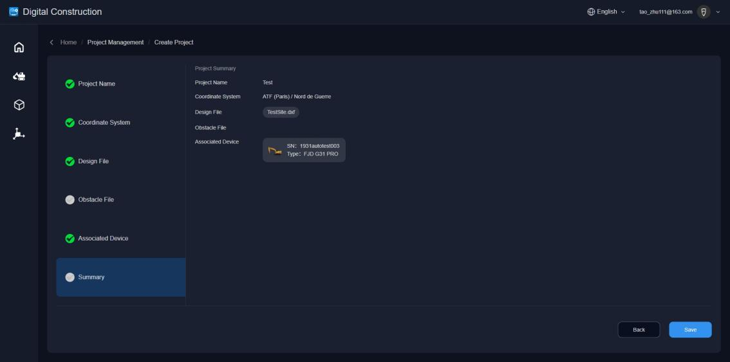Select the 3D cube sidebar icon

coord(19,105)
